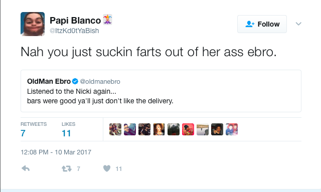Open the OldMan Ebro quoted author name

[49, 81]
